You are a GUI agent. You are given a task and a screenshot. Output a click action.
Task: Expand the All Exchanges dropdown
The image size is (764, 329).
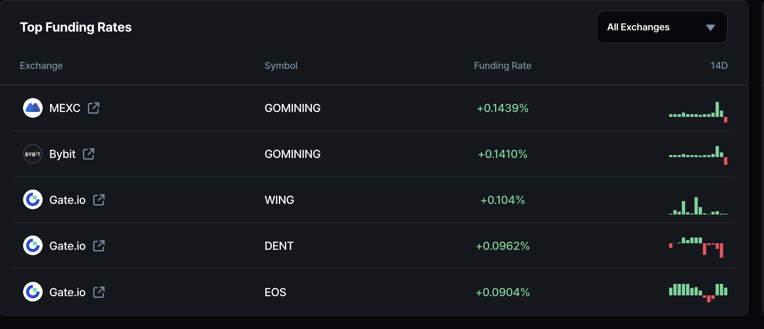point(661,27)
